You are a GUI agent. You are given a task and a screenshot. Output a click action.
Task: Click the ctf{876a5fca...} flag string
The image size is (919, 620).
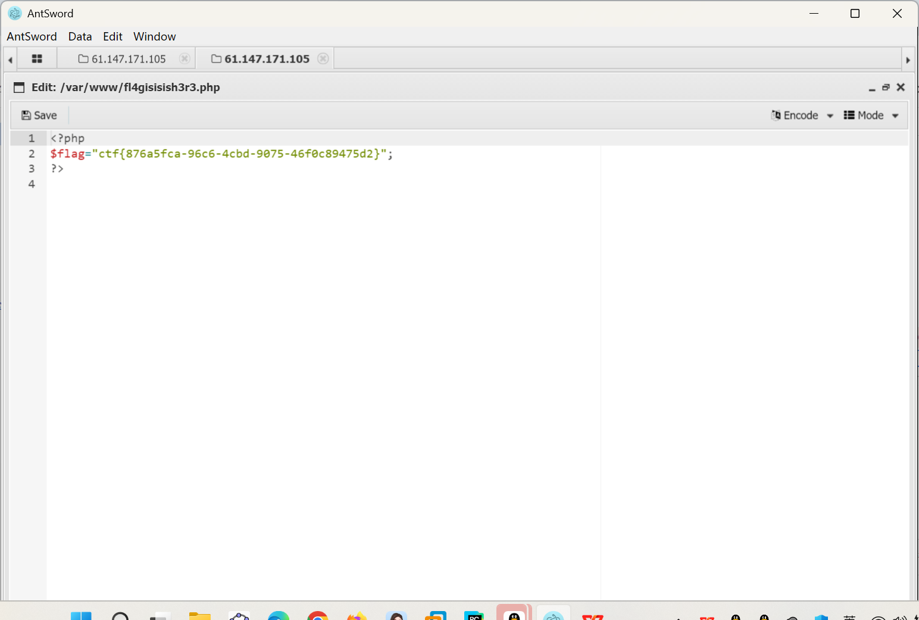pos(239,154)
